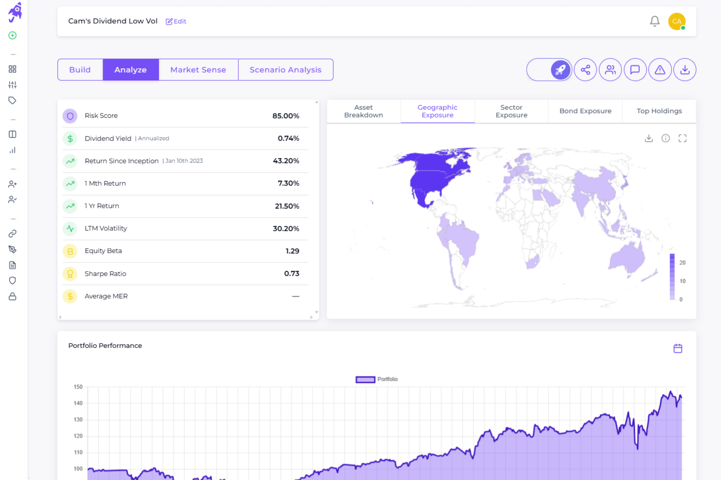
Task: Open the Sector Exposure tab
Action: [x=511, y=111]
